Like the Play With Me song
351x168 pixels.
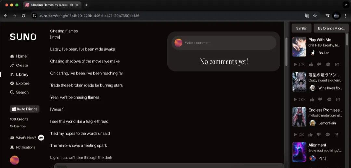(311, 64)
